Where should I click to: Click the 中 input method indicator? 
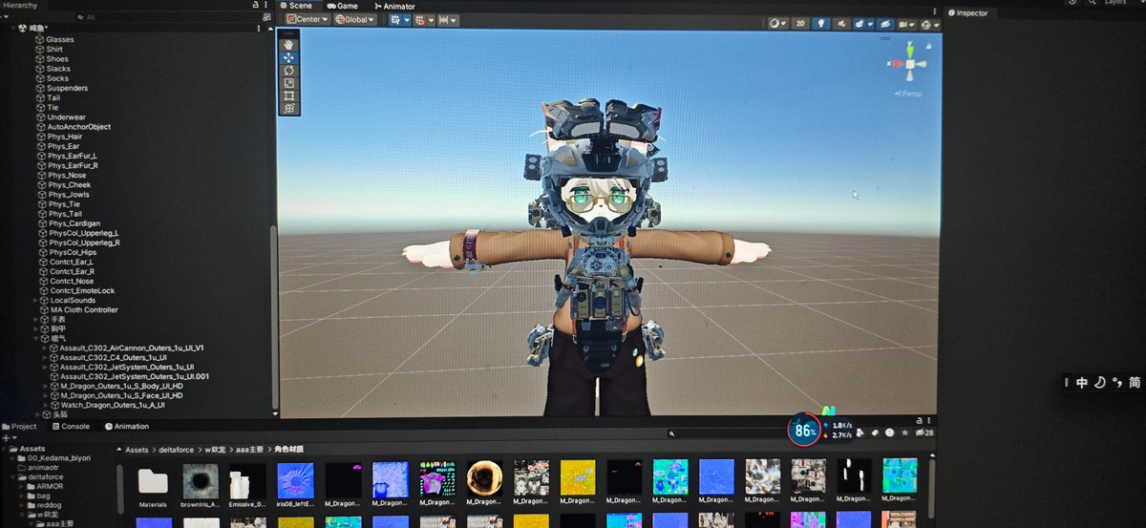click(1081, 382)
